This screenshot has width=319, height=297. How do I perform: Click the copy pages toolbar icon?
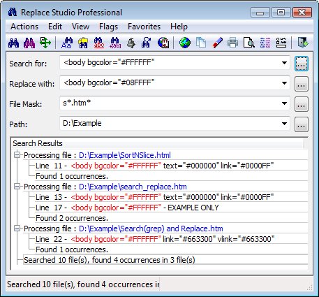[x=201, y=43]
